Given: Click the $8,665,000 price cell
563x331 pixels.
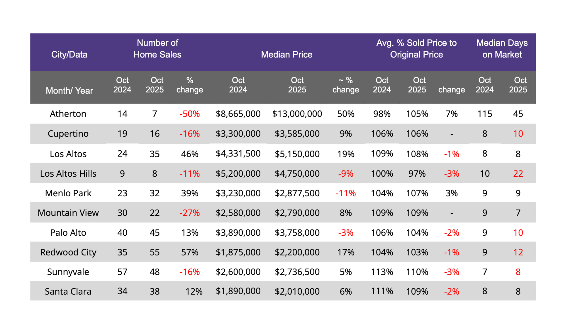Looking at the screenshot, I should click(x=238, y=114).
